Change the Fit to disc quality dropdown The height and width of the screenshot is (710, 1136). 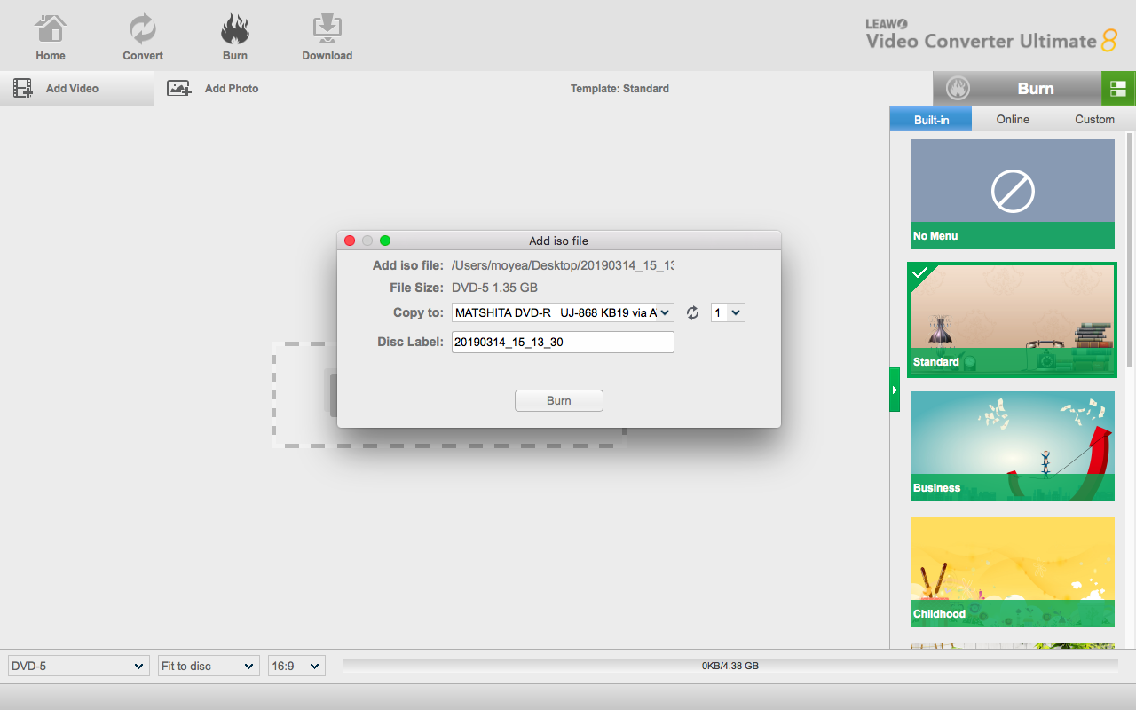(x=209, y=666)
